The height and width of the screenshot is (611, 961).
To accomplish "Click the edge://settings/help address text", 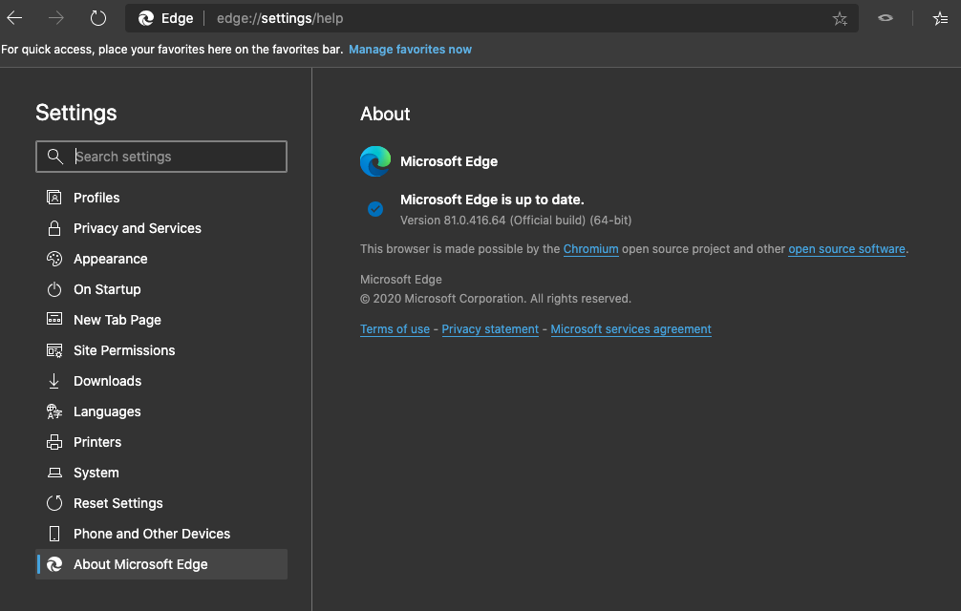I will tap(280, 18).
